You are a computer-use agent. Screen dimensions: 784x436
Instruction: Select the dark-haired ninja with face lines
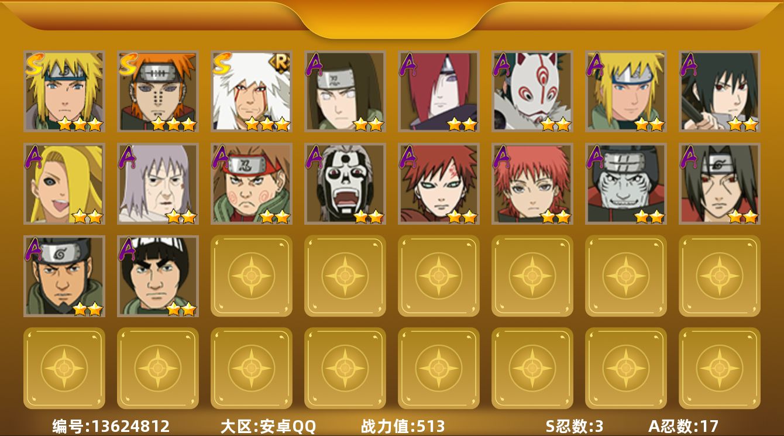720,184
